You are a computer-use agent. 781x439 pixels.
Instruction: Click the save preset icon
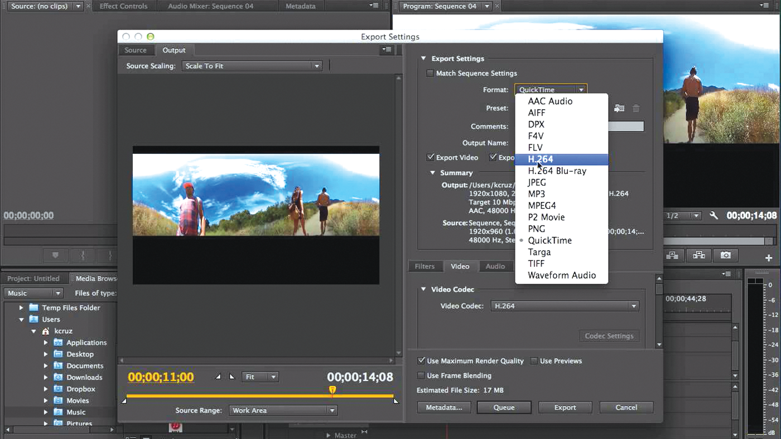[619, 109]
